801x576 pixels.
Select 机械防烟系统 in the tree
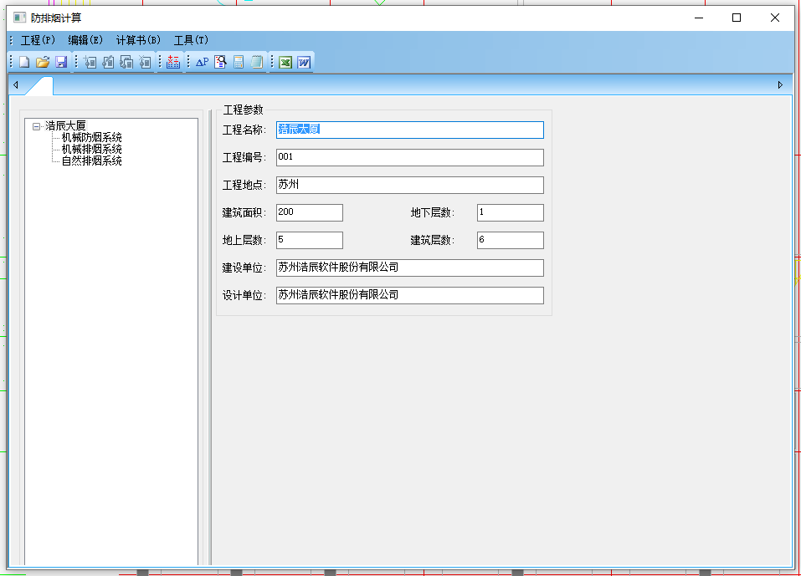point(90,135)
